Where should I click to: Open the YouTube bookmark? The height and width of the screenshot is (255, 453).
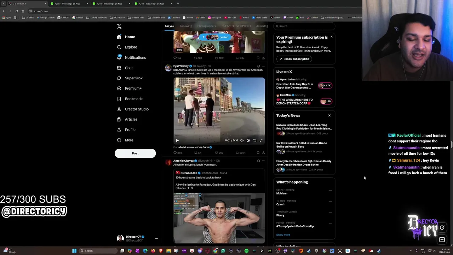coord(230,18)
